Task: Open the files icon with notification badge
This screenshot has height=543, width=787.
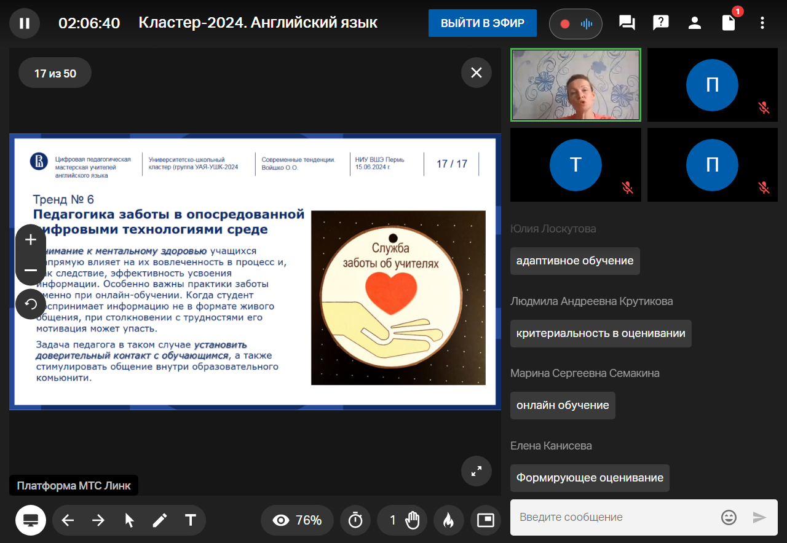Action: point(729,23)
